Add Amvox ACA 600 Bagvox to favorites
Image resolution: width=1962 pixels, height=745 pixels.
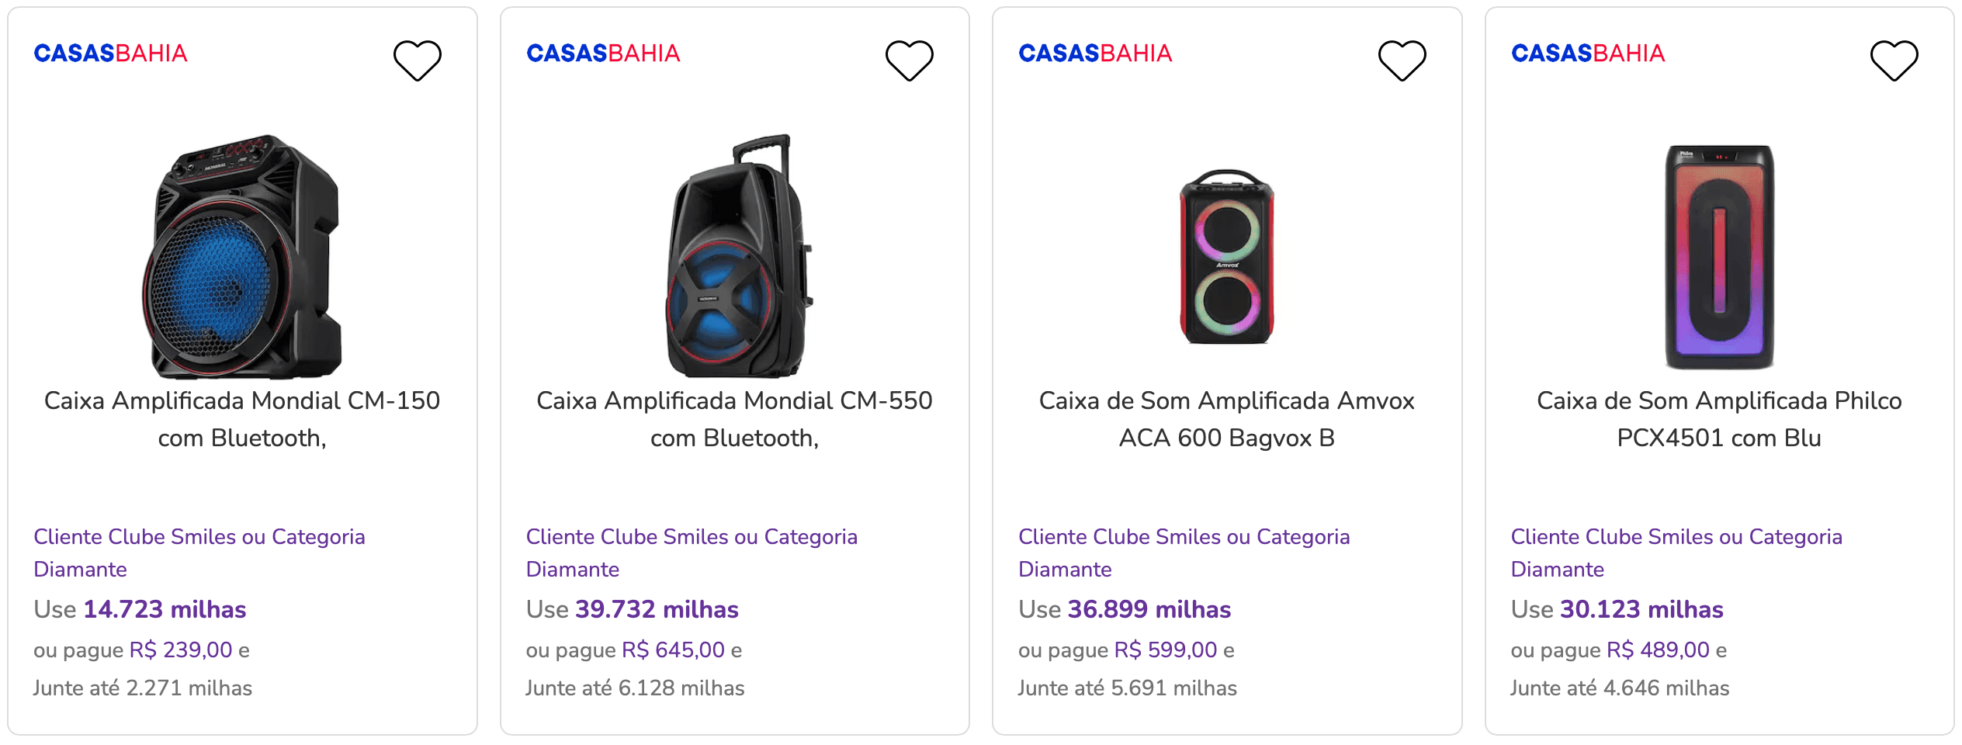(x=1402, y=61)
